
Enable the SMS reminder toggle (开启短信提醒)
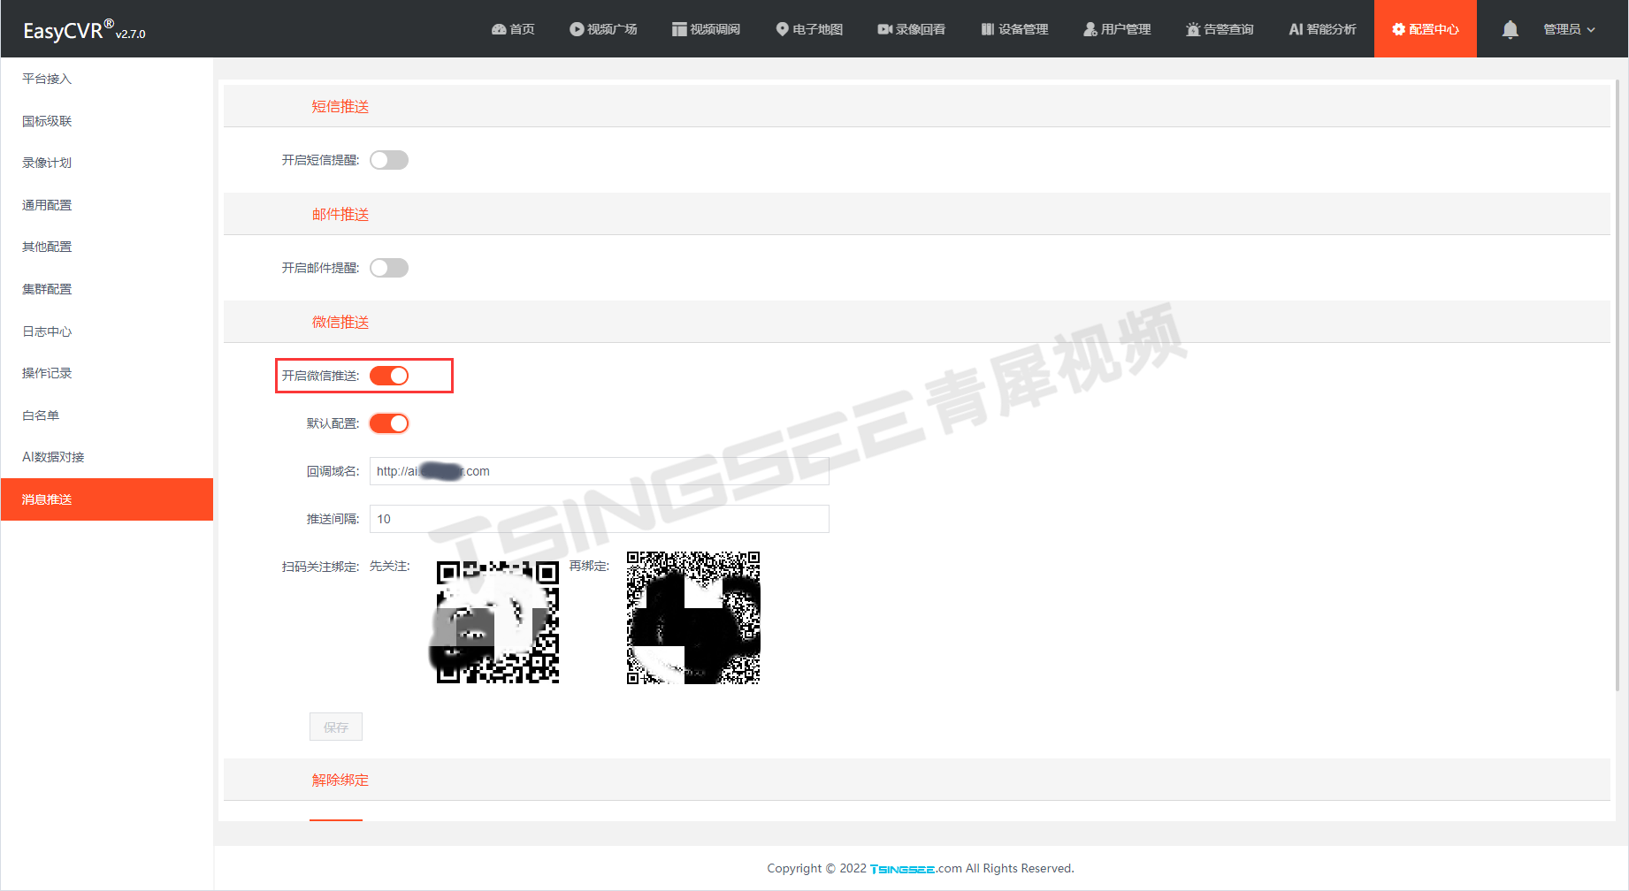tap(389, 160)
